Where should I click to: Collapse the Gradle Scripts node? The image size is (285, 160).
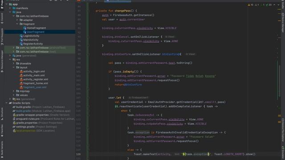coord(7,103)
